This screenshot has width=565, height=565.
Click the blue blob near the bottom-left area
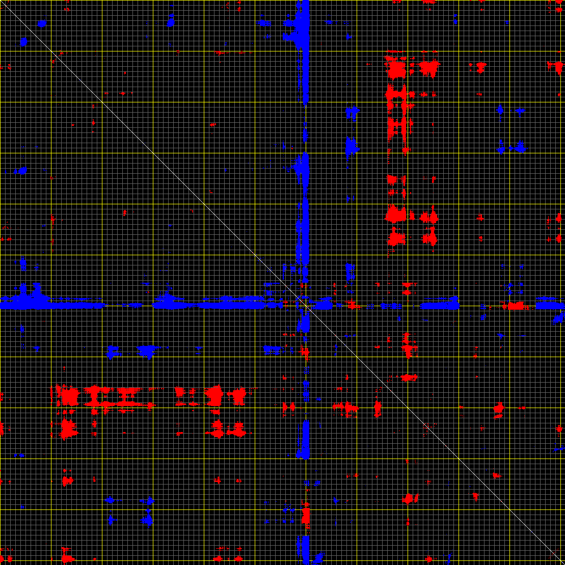click(x=147, y=520)
